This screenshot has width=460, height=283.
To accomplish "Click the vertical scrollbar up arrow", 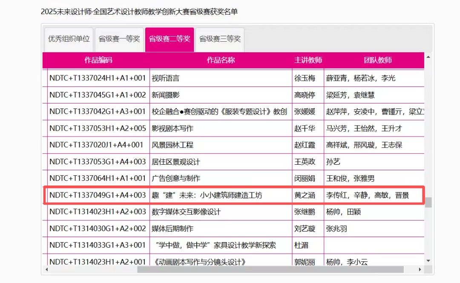I will pos(428,57).
